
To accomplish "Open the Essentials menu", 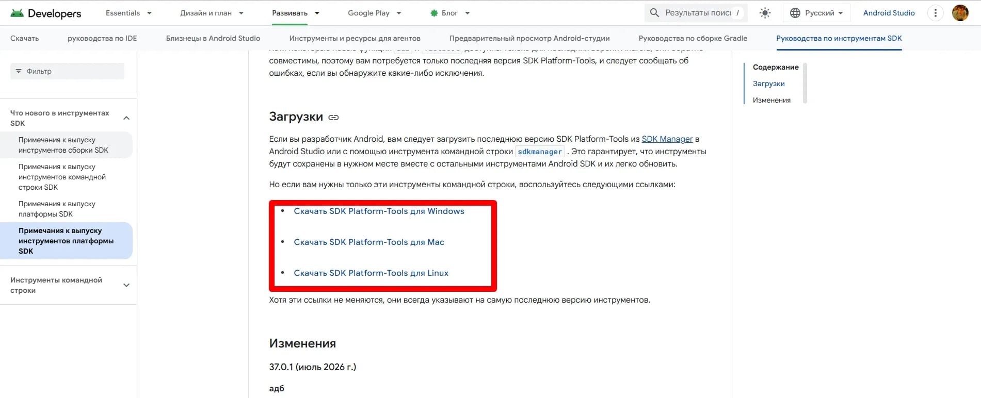I will click(x=123, y=13).
